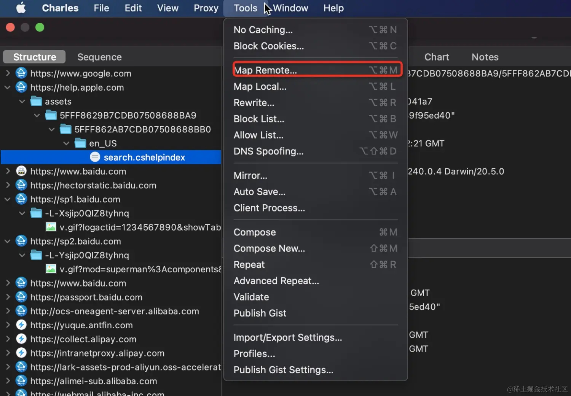Open Import/Export Settings...

pyautogui.click(x=316, y=337)
